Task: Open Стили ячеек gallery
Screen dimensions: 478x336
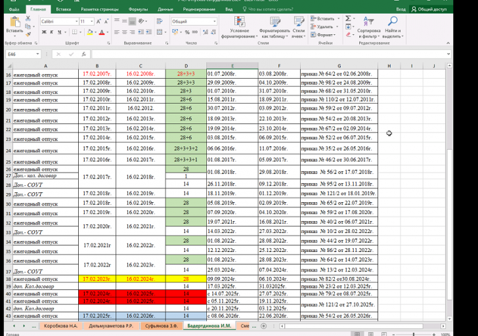Action: [299, 28]
